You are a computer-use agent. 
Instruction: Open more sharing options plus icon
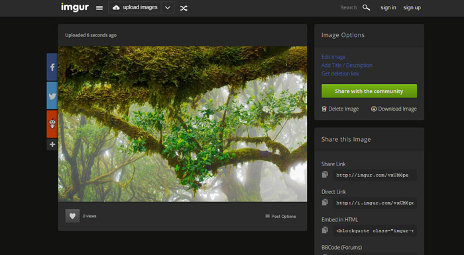(x=52, y=144)
